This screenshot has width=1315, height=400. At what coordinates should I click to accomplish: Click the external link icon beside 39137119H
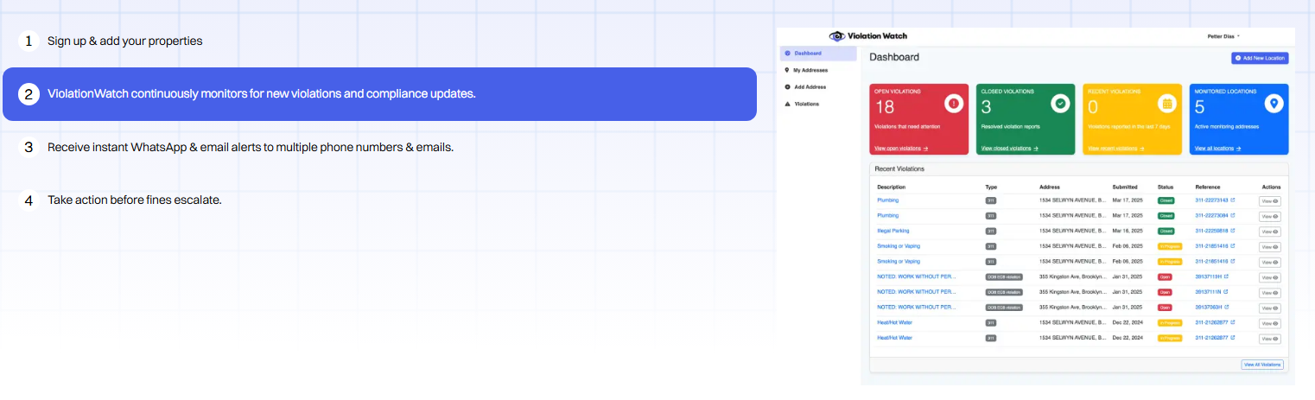click(1225, 276)
